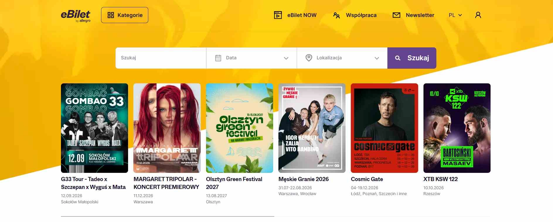
Task: Open the Newsletter link
Action: pyautogui.click(x=420, y=15)
